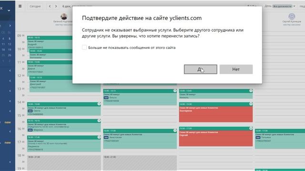
Task: Select date 19 in the mini calendar
Action: click(x=10, y=49)
